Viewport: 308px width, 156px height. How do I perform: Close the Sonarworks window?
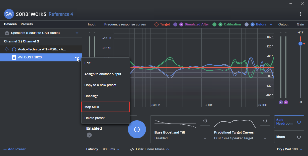pos(302,3)
